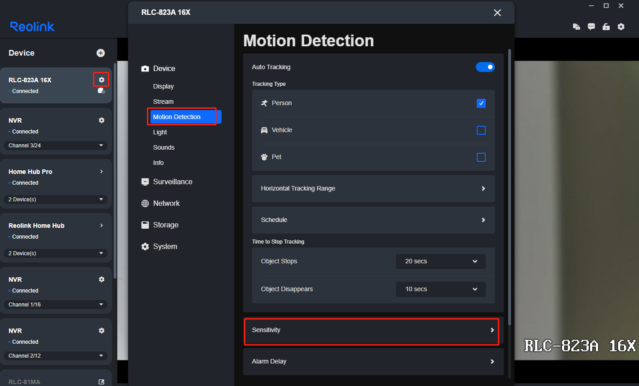Open the chat message icon in top bar
This screenshot has height=386, width=639.
[591, 27]
